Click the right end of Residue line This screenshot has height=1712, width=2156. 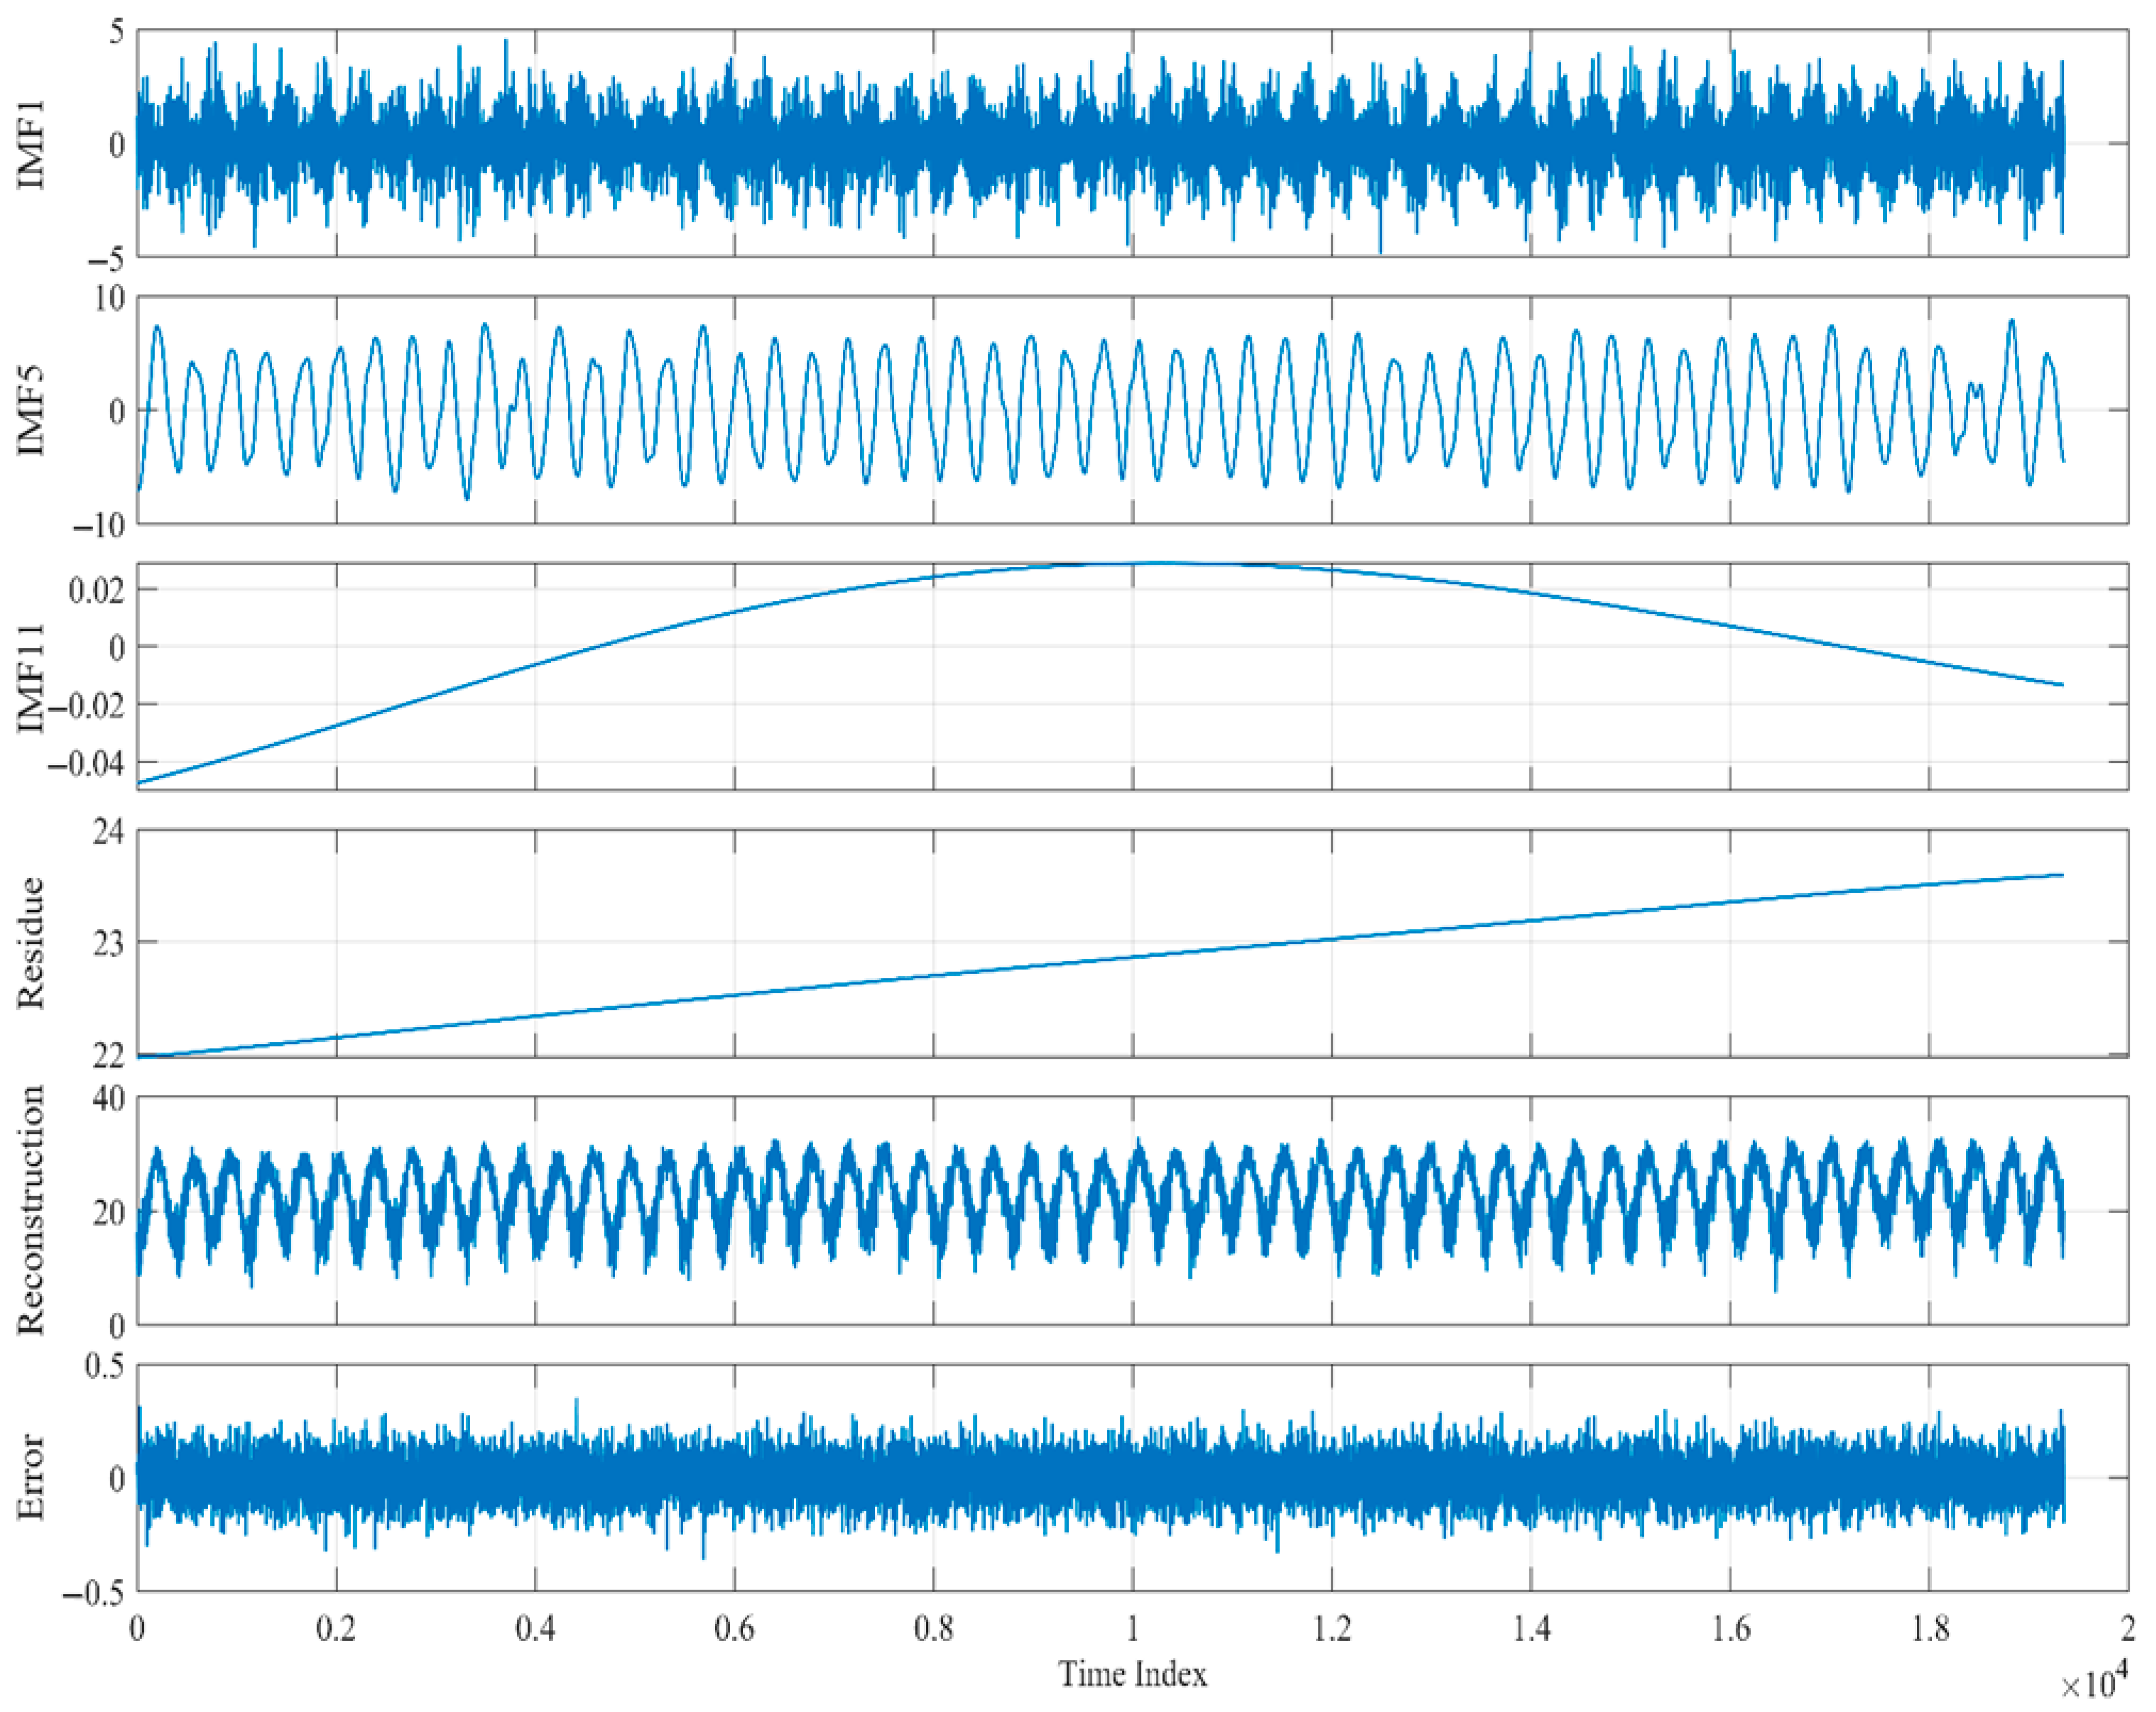(x=2062, y=875)
